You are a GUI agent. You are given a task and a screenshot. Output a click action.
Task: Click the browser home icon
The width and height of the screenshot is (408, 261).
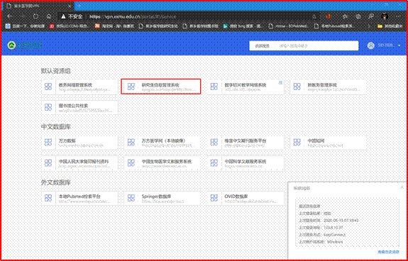[x=49, y=16]
